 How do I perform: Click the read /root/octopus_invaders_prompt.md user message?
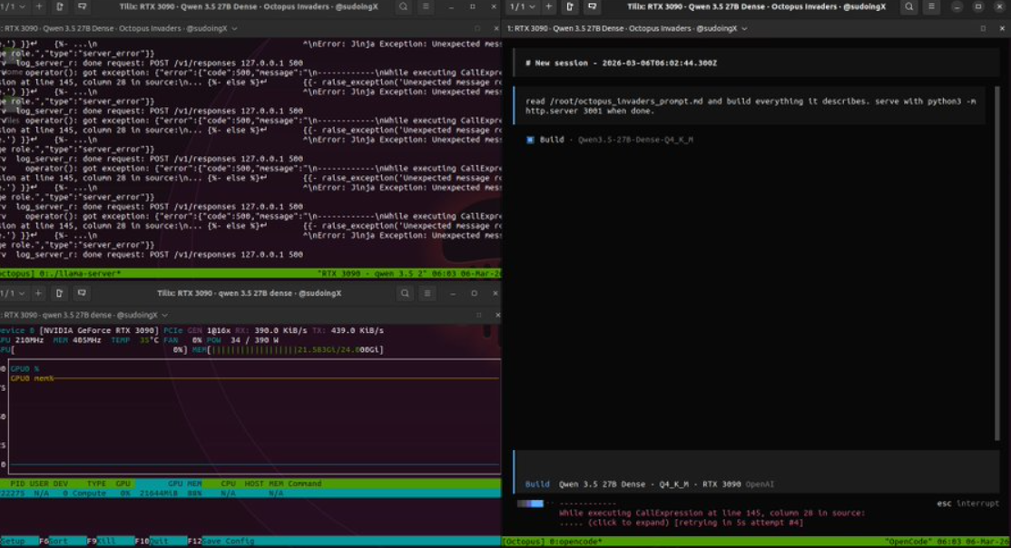tap(750, 106)
